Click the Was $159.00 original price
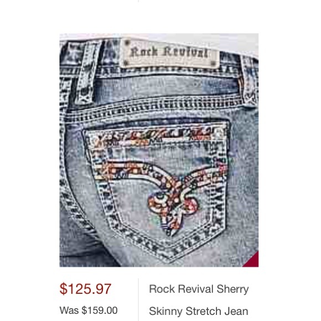The height and width of the screenshot is (321, 321). pos(89,310)
